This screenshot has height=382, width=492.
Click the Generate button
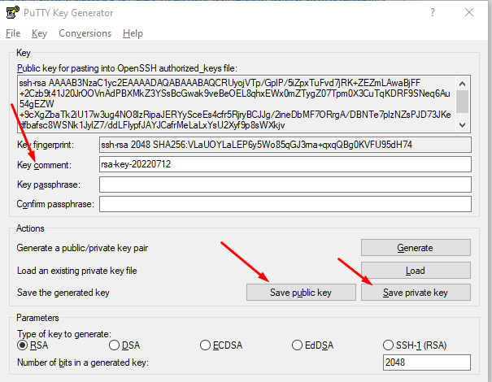click(416, 248)
